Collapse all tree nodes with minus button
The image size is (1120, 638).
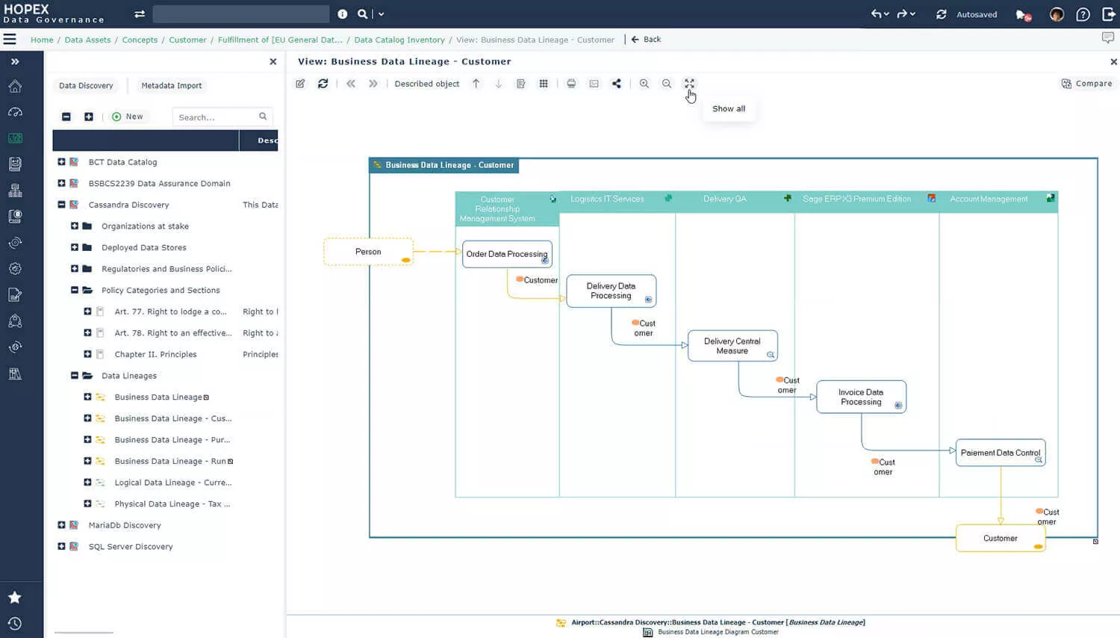pyautogui.click(x=66, y=117)
